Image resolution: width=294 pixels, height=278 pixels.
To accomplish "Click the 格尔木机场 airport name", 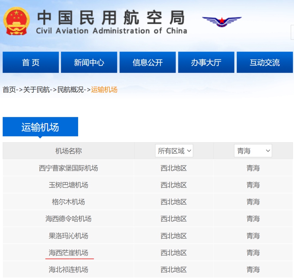I will [68, 202].
